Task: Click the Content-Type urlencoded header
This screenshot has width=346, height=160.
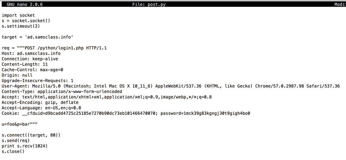Action: point(62,92)
